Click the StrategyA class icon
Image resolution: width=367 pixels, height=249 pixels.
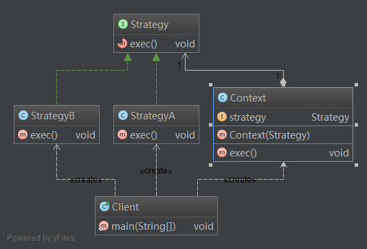point(123,115)
